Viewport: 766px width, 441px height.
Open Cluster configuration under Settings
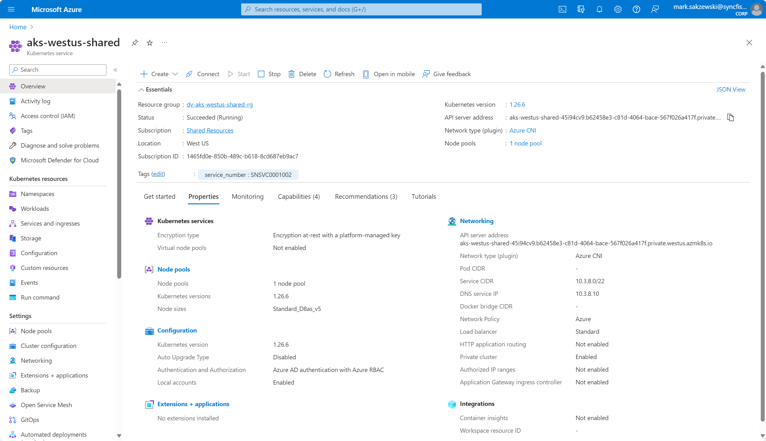[58, 346]
